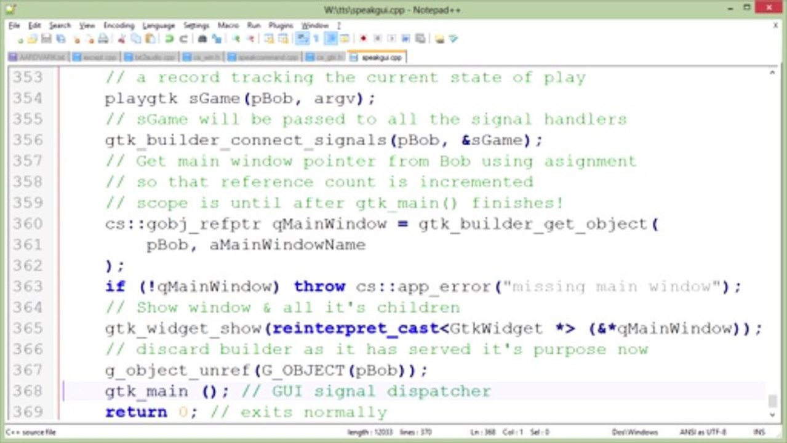The width and height of the screenshot is (787, 443).
Task: Click the 'reinterpret_cast' keyword
Action: point(355,329)
